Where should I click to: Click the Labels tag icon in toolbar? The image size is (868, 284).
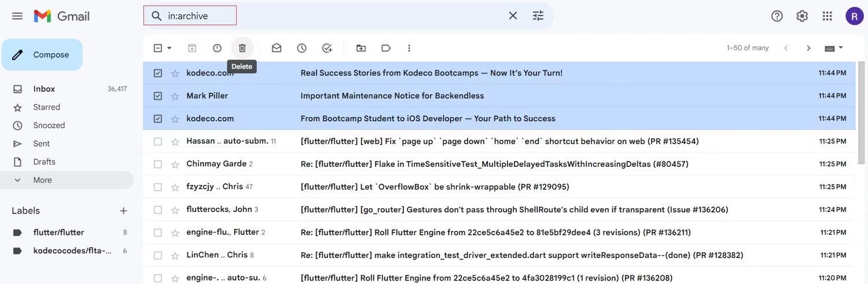click(386, 48)
